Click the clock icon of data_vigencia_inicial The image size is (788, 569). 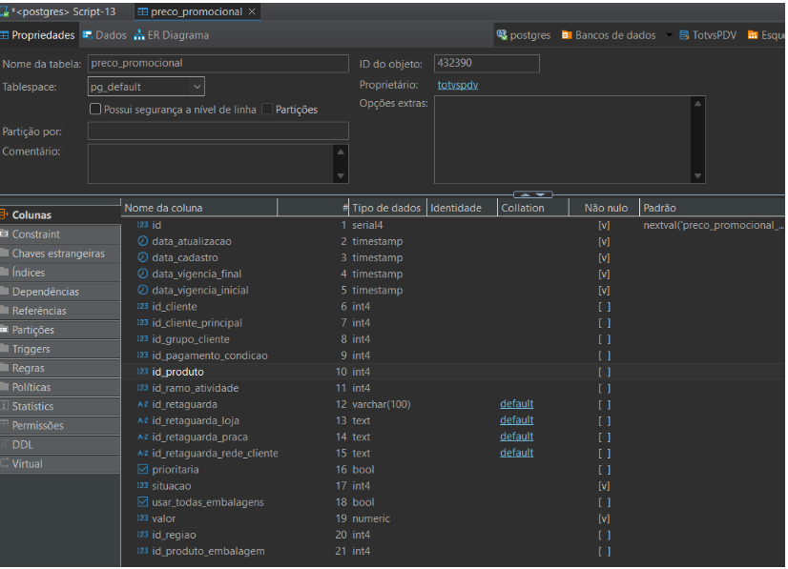pyautogui.click(x=143, y=290)
